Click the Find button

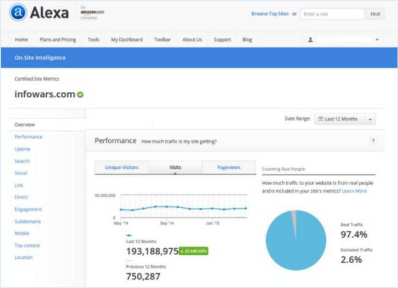tap(375, 14)
